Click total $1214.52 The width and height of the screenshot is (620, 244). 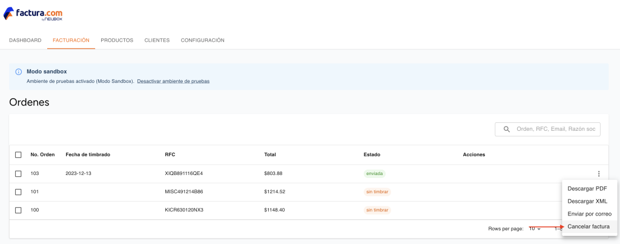click(x=275, y=192)
